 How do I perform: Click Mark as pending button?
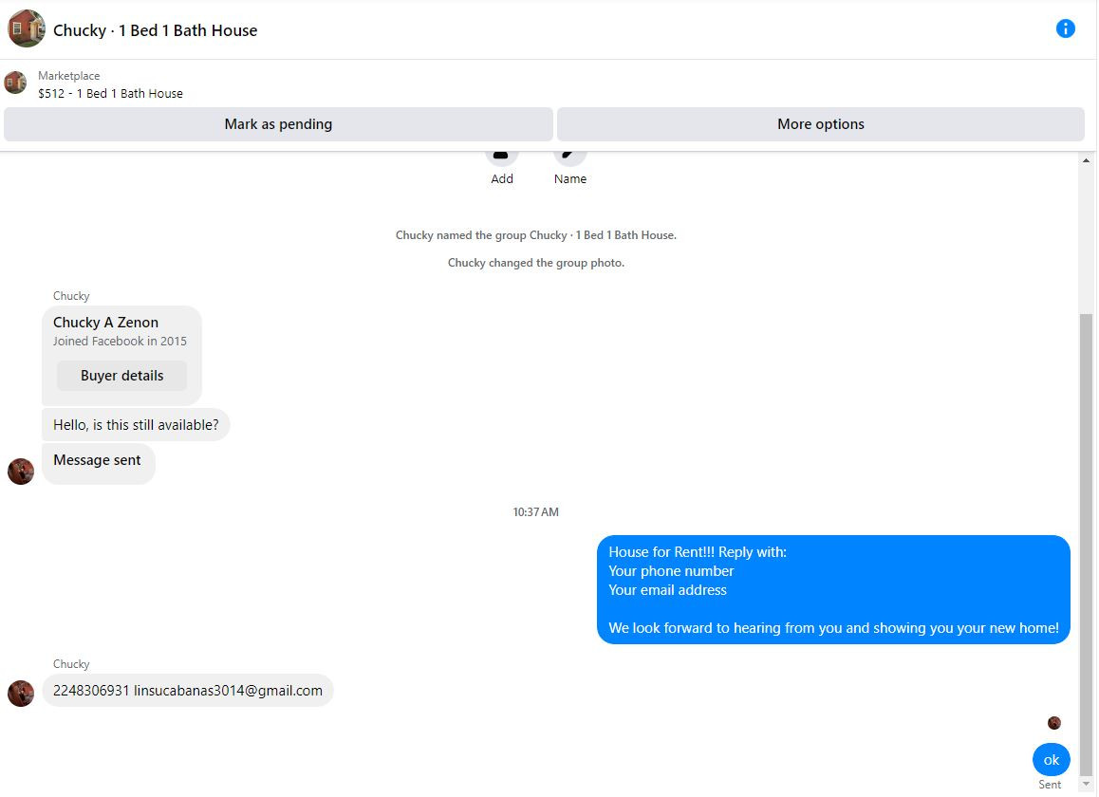click(278, 124)
